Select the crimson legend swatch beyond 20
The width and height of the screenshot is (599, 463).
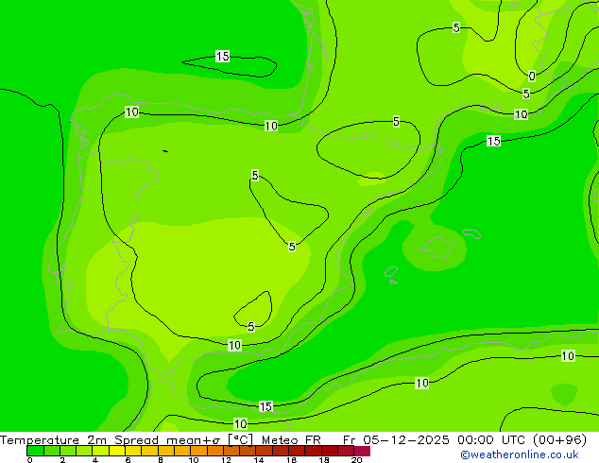coord(362,451)
